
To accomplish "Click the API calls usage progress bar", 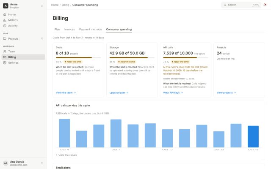I will (185, 57).
